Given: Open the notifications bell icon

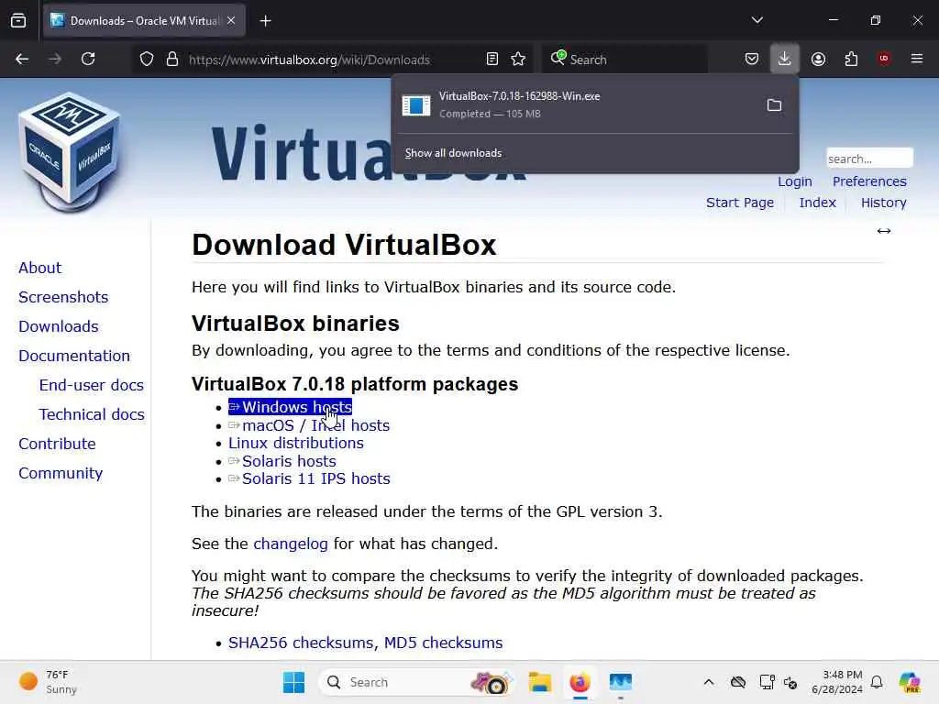Looking at the screenshot, I should coord(877,682).
